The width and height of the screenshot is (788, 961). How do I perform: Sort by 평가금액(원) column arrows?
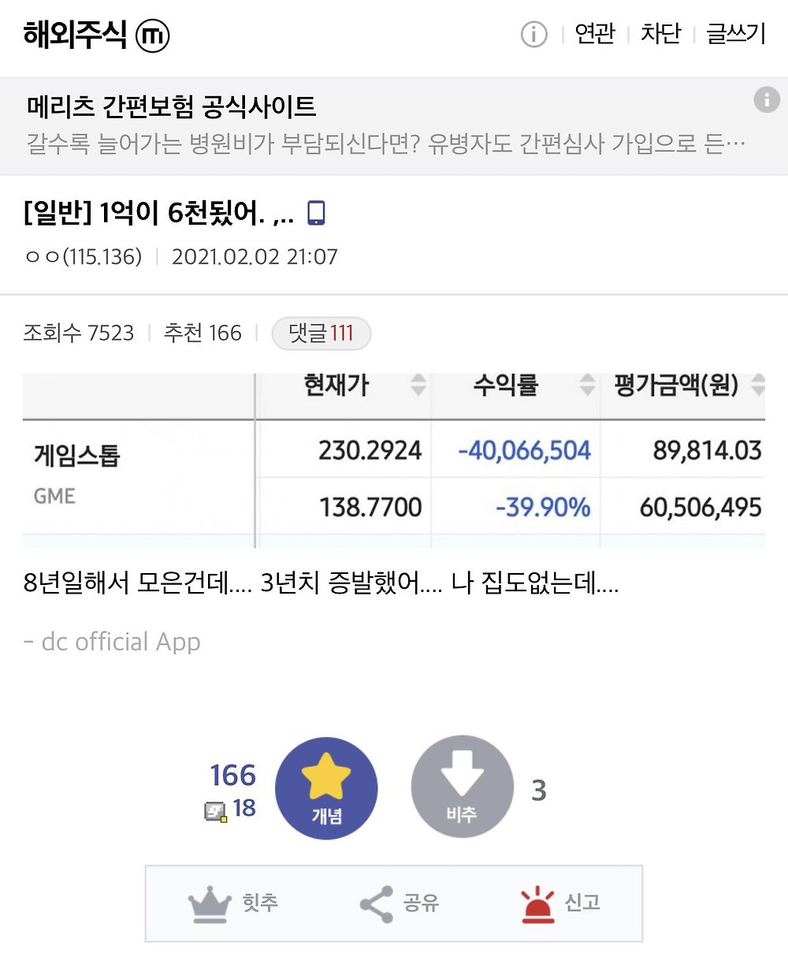coord(758,386)
